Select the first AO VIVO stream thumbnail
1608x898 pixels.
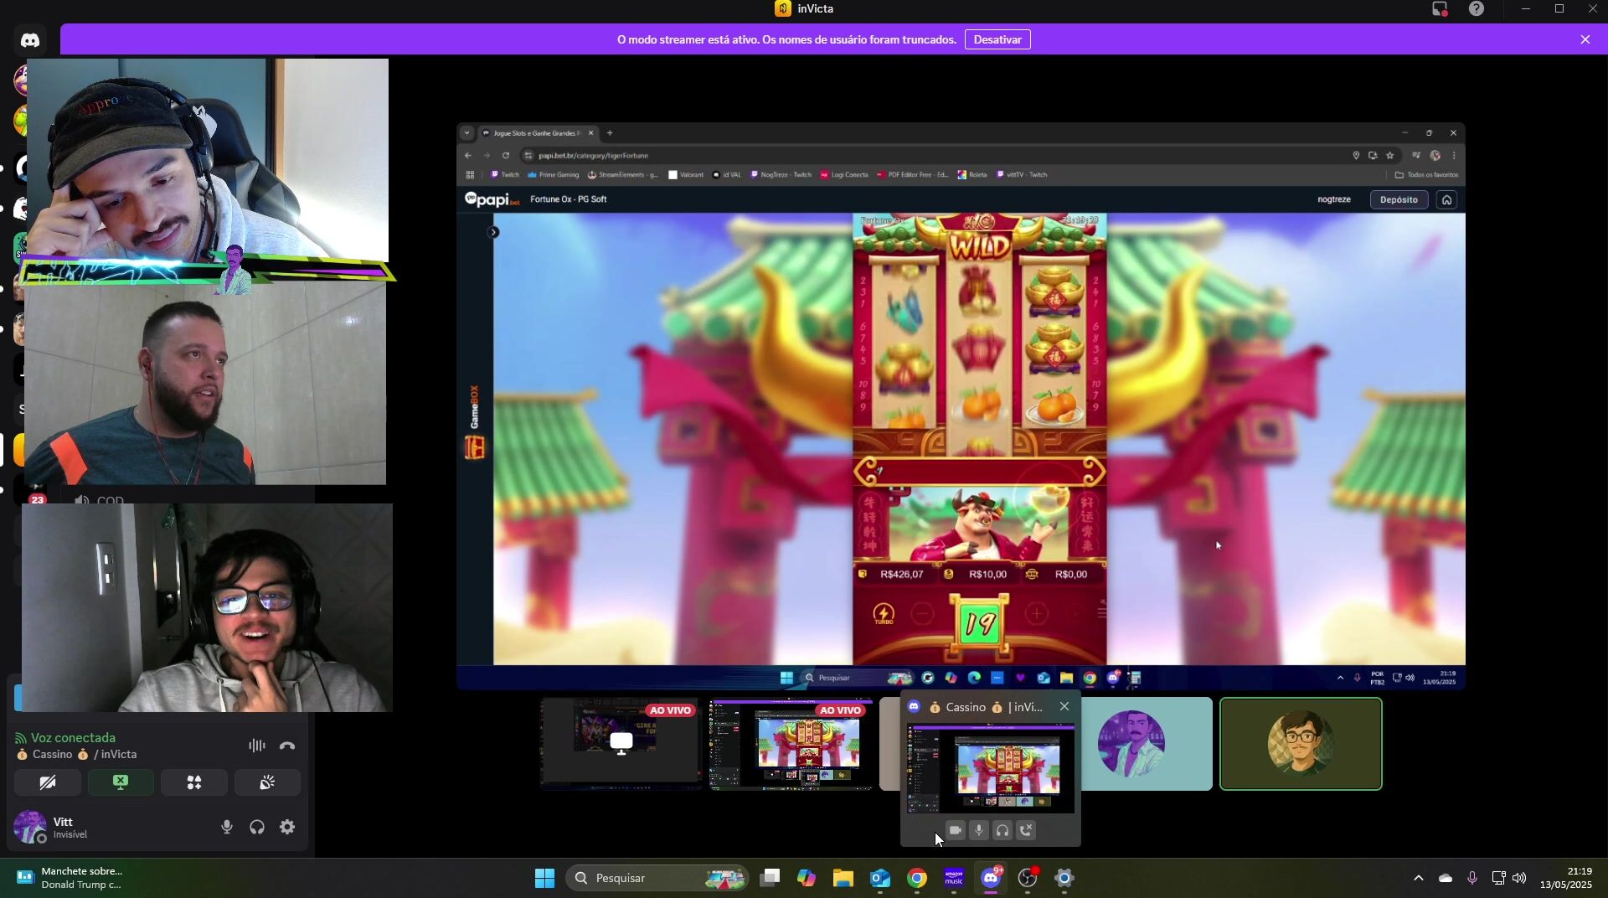coord(620,744)
